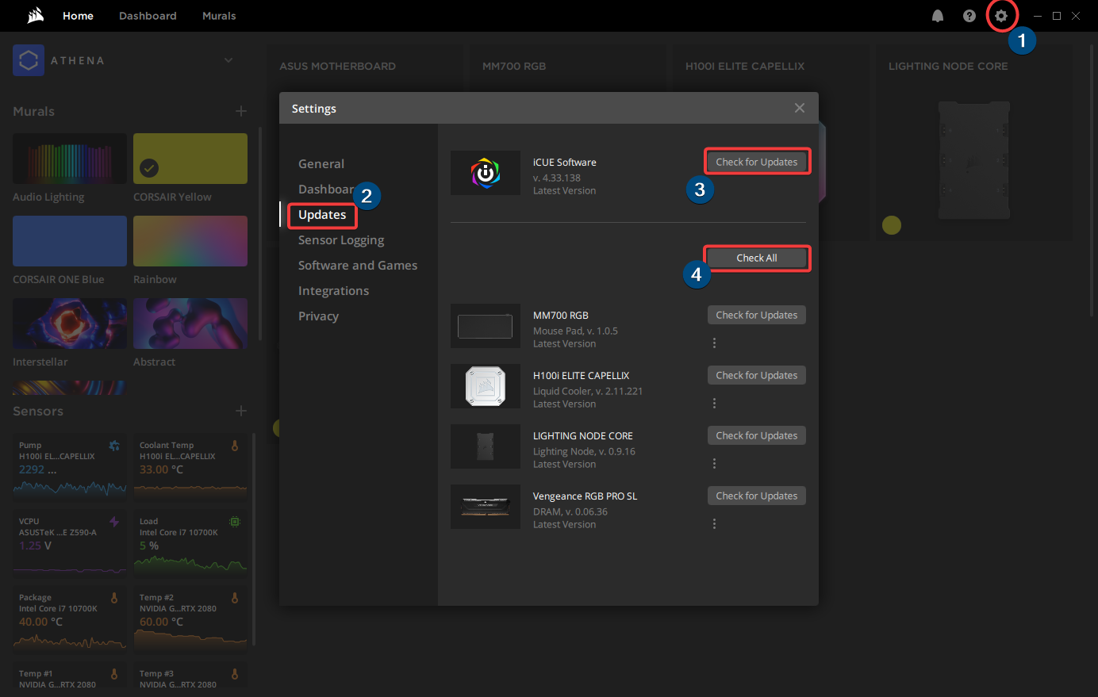This screenshot has height=697, width=1098.
Task: Open MM700 RGB more options dots
Action: point(714,343)
